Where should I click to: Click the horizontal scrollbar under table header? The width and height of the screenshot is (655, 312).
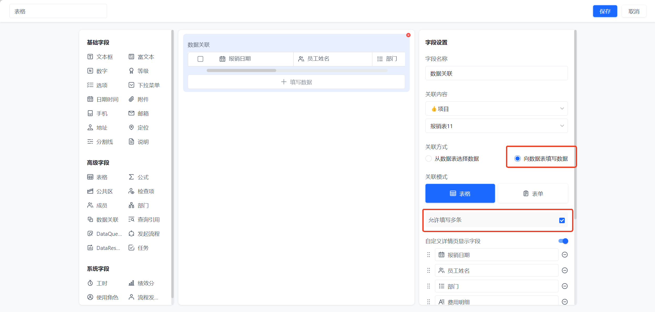(x=241, y=70)
